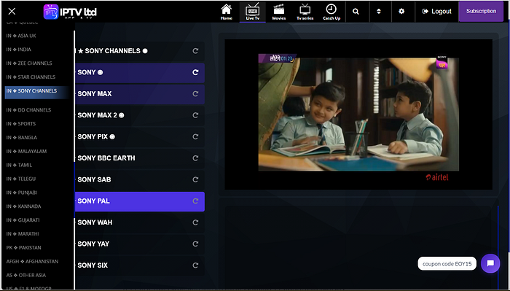Reload the SONY MAX 2 stream
Viewport: 510px width, 291px height.
(195, 115)
